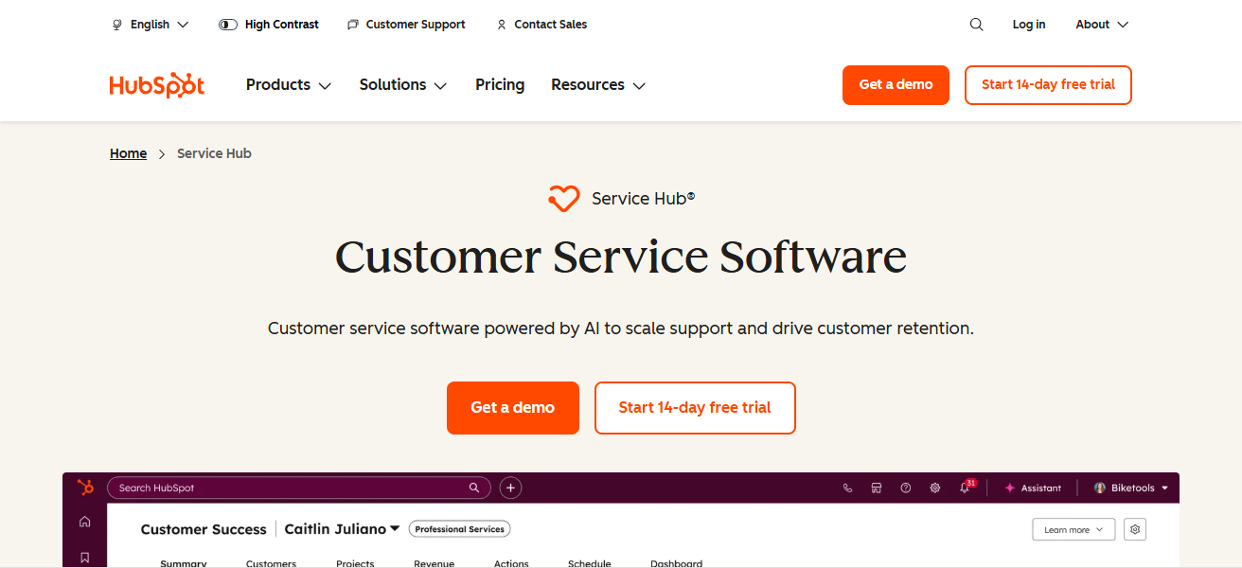
Task: Click the bookmark icon in the sidebar
Action: click(84, 557)
